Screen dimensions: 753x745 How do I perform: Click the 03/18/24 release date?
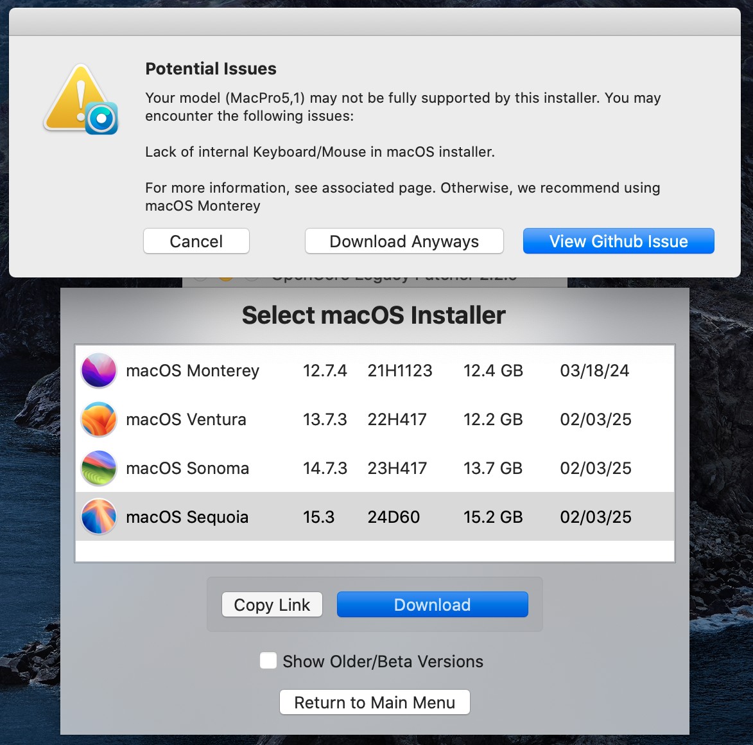pyautogui.click(x=594, y=371)
